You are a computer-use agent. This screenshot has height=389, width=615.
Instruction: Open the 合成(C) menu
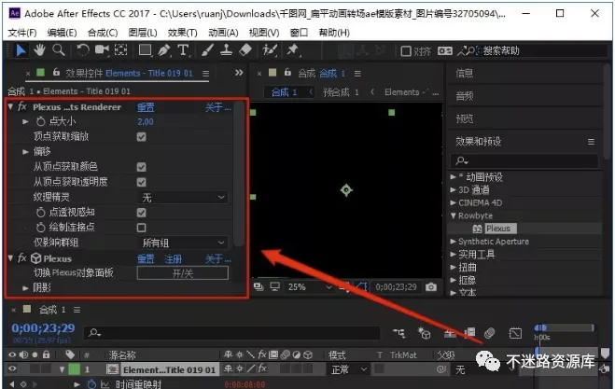tap(103, 33)
